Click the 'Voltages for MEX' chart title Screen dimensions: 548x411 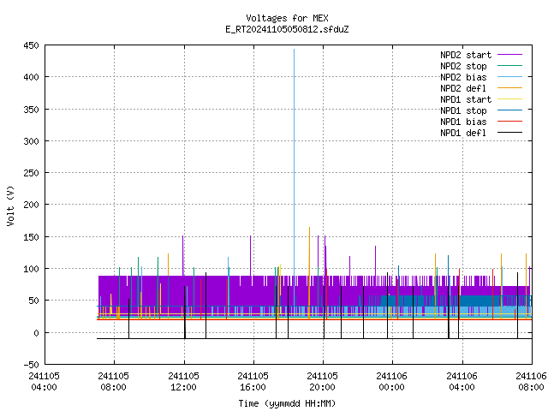[x=287, y=18]
